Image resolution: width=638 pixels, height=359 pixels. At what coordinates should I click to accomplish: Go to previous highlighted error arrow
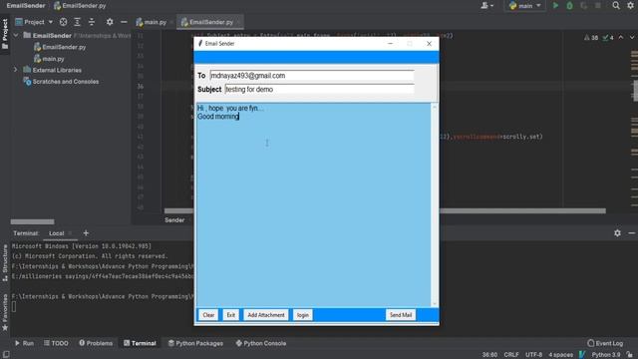click(x=621, y=37)
